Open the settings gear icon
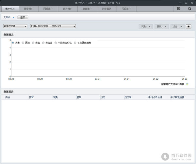Viewport: 196px width, 164px height. point(189,9)
